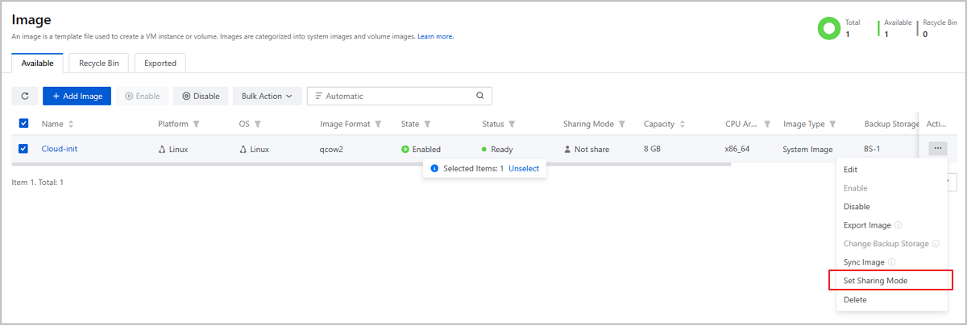Click the Platform column filter icon
Viewport: 967px width, 325px height.
pyautogui.click(x=197, y=124)
